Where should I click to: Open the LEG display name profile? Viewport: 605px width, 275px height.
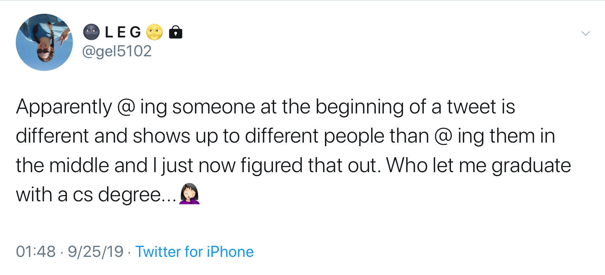coord(123,33)
